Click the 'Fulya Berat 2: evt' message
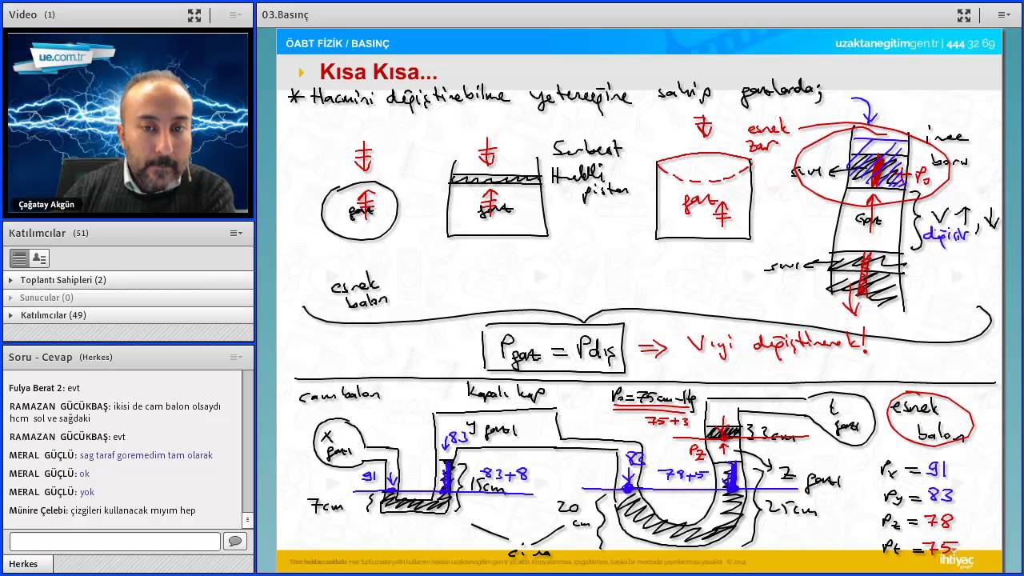Image resolution: width=1024 pixels, height=576 pixels. point(45,388)
